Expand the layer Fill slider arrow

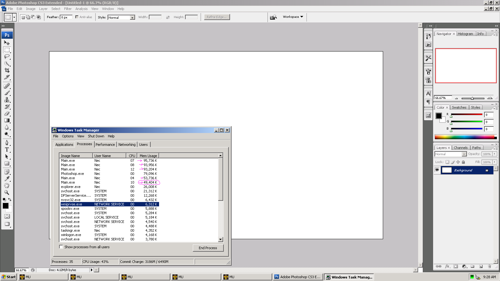point(495,162)
